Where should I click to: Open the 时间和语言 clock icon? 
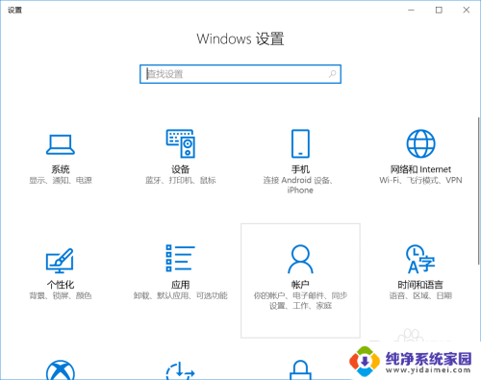click(x=420, y=259)
